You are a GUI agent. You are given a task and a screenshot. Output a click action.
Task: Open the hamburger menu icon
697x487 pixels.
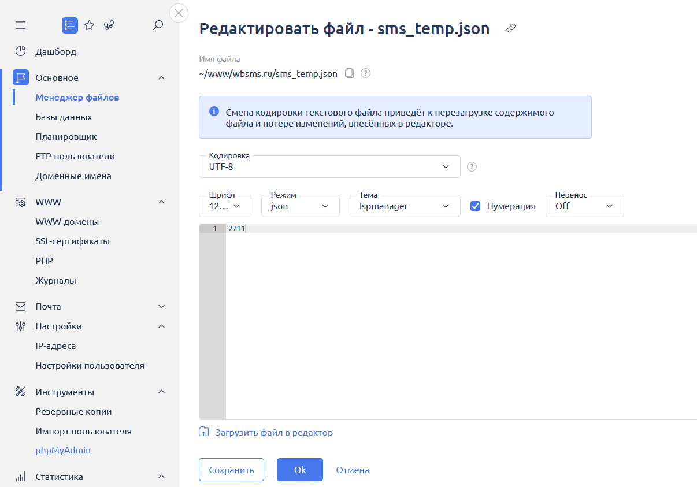21,25
